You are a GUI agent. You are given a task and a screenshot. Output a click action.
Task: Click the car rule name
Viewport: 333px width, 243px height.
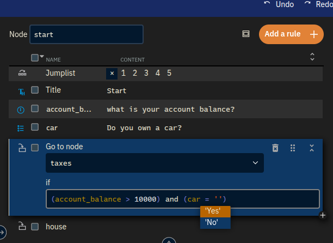(x=52, y=128)
